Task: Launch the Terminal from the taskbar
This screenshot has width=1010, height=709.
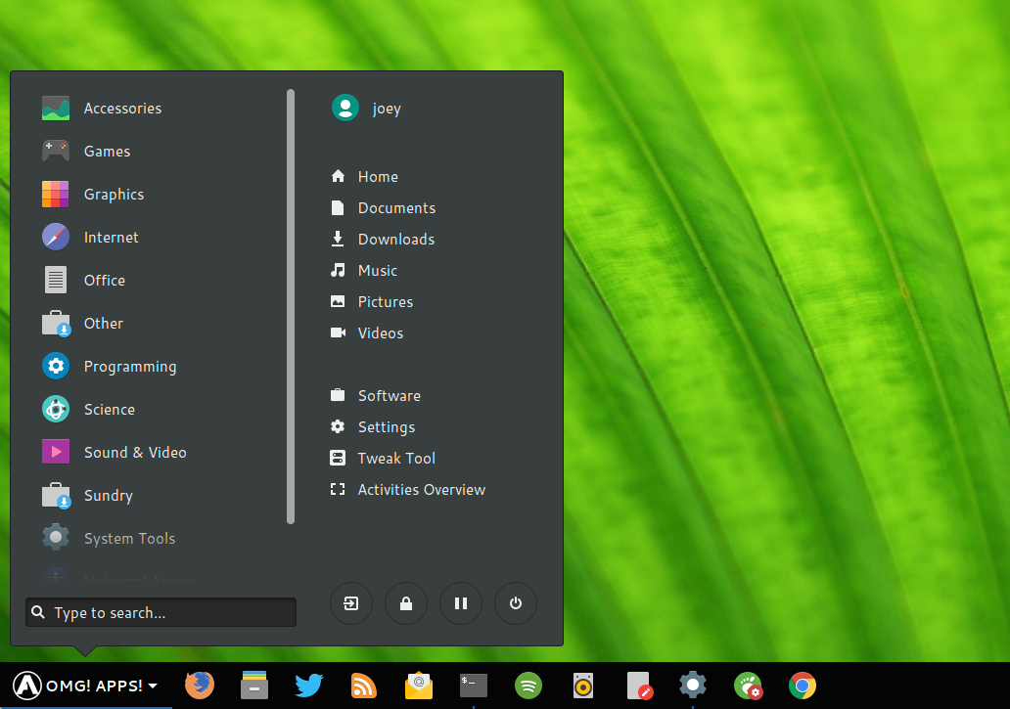Action: (x=474, y=686)
